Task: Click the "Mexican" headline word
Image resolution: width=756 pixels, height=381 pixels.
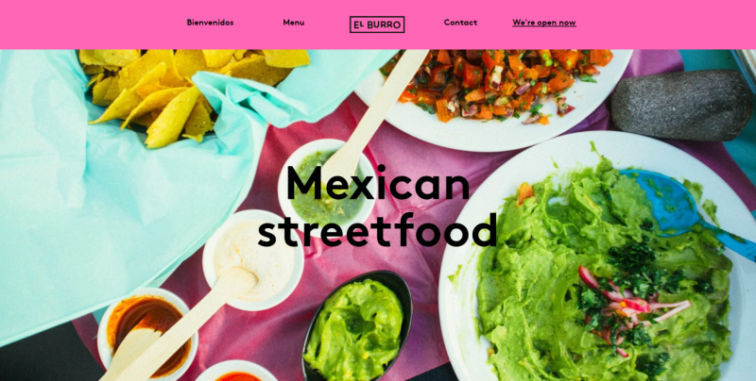Action: pyautogui.click(x=379, y=184)
